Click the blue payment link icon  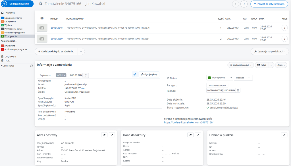pos(135,74)
